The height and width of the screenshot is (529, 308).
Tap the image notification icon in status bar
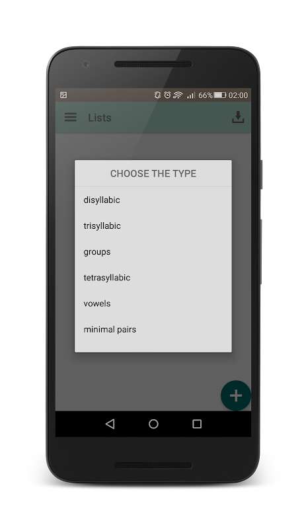[x=63, y=95]
